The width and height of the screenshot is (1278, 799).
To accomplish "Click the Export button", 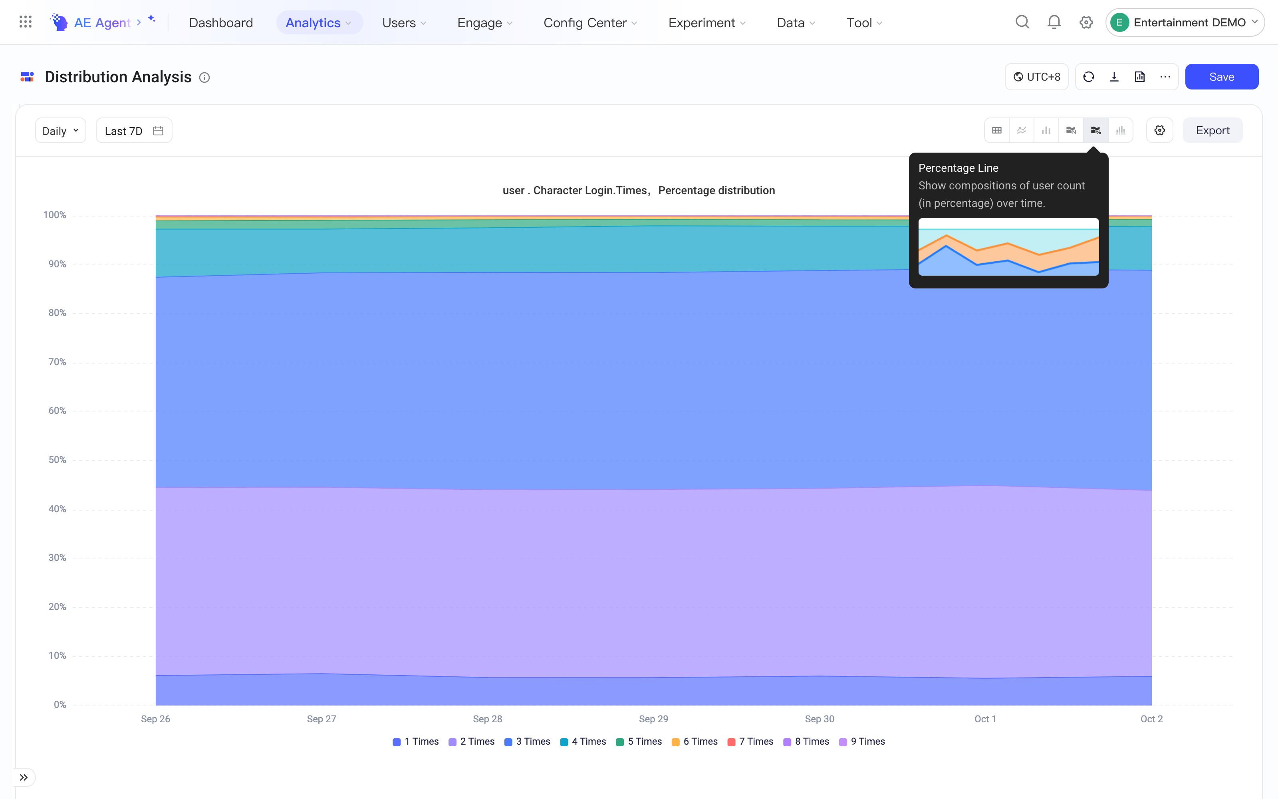I will [x=1213, y=131].
